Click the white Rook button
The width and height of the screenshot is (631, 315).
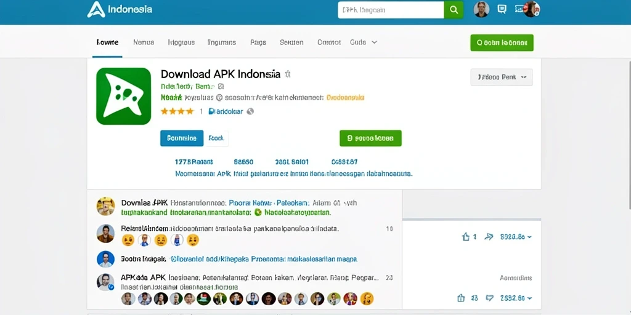coord(216,138)
